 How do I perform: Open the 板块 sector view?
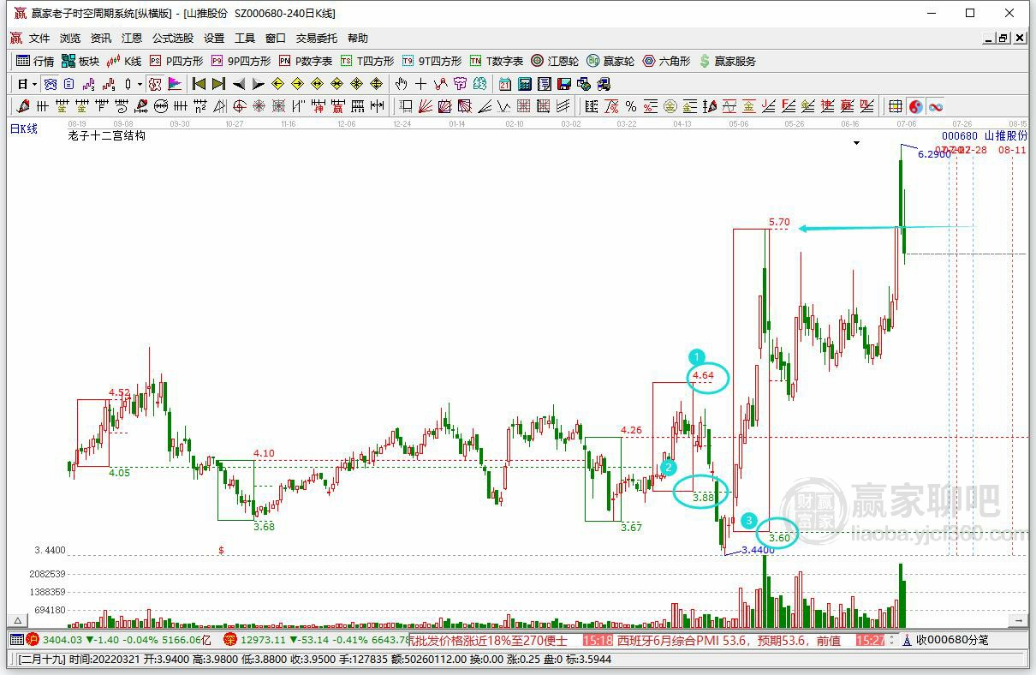(x=80, y=61)
